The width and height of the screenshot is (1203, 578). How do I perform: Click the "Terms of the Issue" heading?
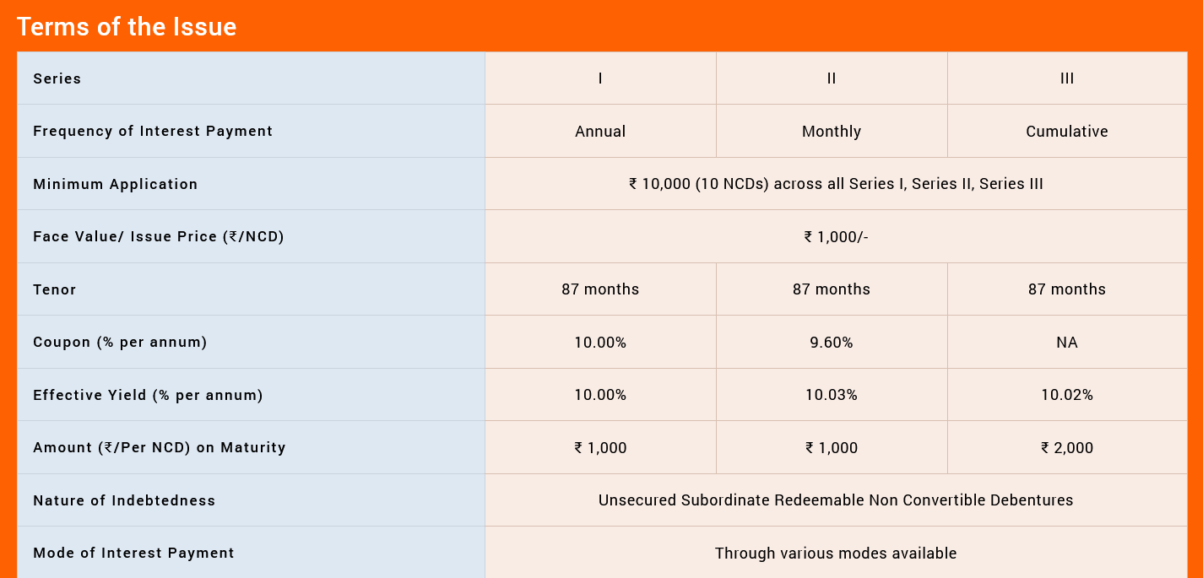tap(127, 27)
